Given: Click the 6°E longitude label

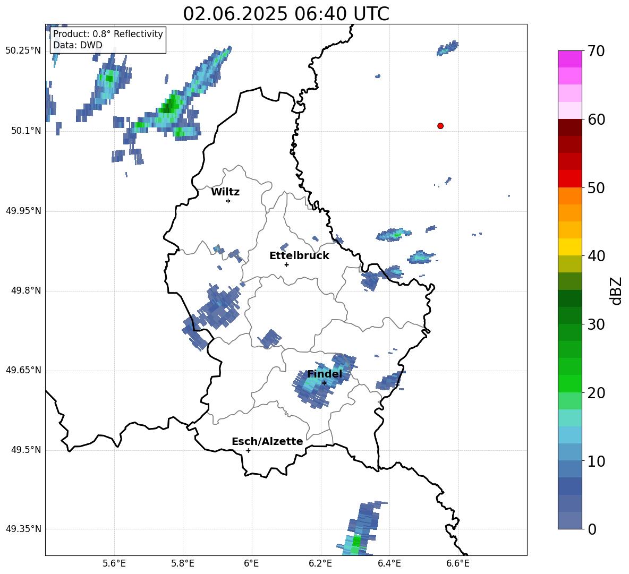Looking at the screenshot, I should [x=251, y=563].
